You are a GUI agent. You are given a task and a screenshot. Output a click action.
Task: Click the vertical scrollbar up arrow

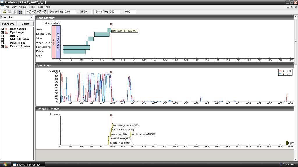click(296, 17)
